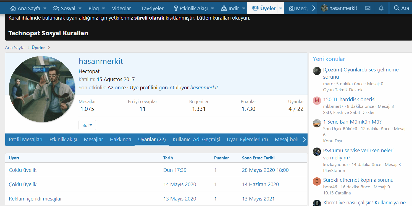Image resolution: width=412 pixels, height=206 pixels.
Task: Open the notifications bell icon
Action: [x=381, y=8]
